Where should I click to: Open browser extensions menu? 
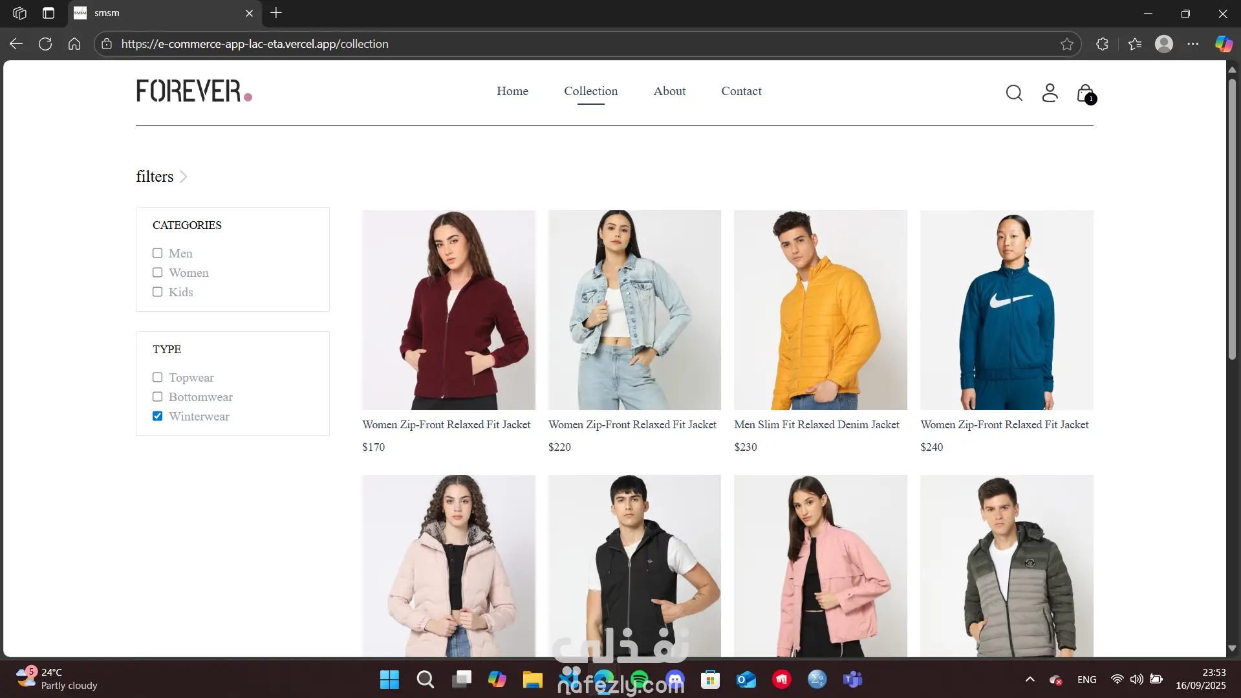(1103, 44)
